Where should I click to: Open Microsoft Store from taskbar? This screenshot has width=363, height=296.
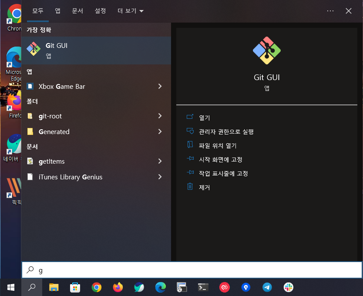pyautogui.click(x=75, y=287)
